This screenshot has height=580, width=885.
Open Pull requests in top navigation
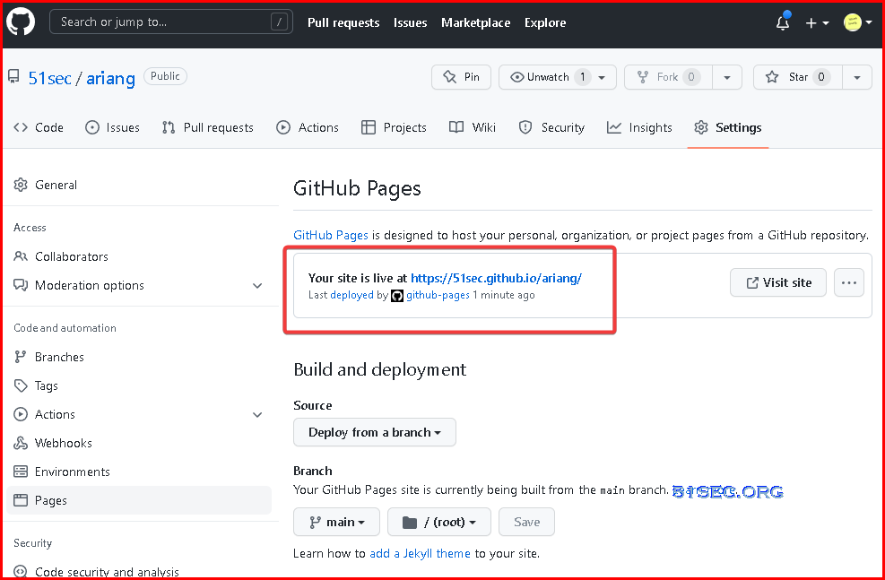[343, 23]
